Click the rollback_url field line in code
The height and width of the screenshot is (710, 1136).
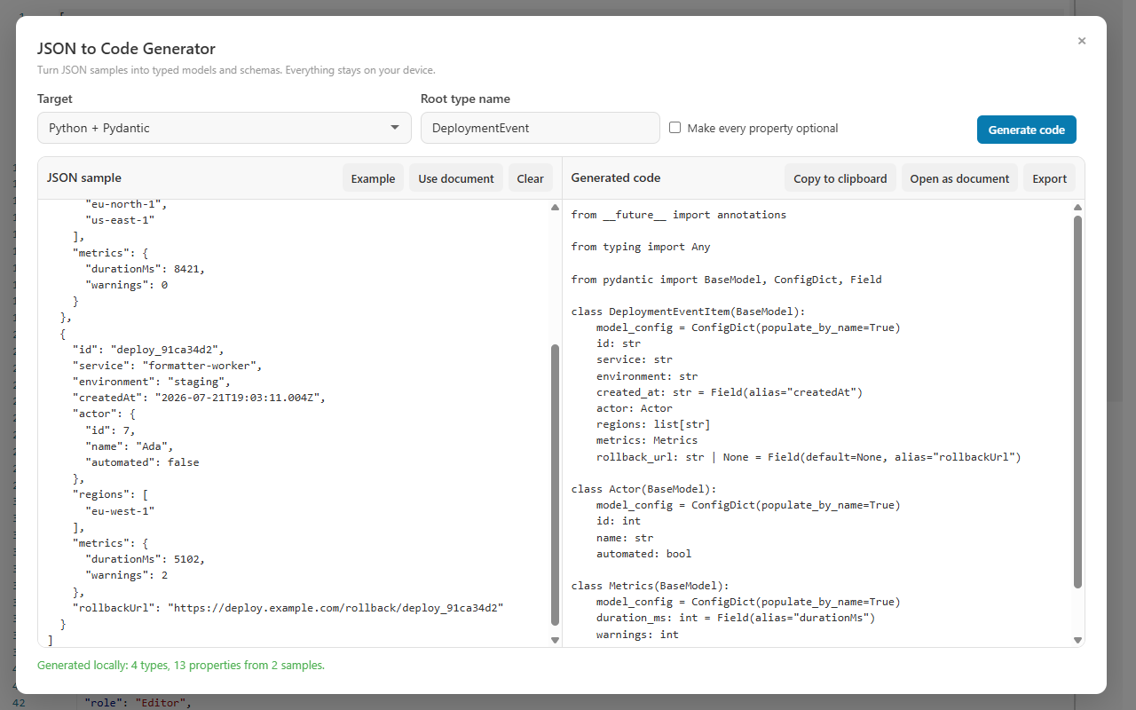coord(809,457)
